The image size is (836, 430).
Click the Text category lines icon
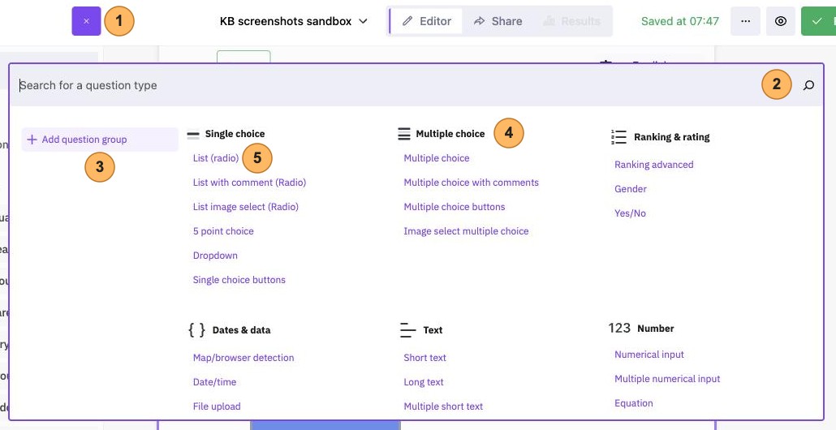(x=408, y=330)
